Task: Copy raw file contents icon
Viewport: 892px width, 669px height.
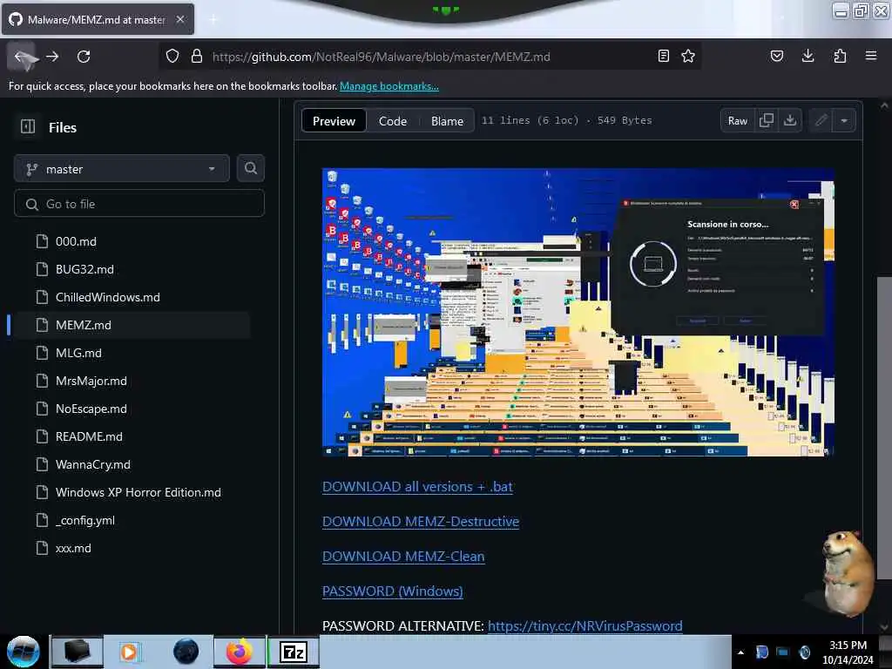Action: click(767, 120)
